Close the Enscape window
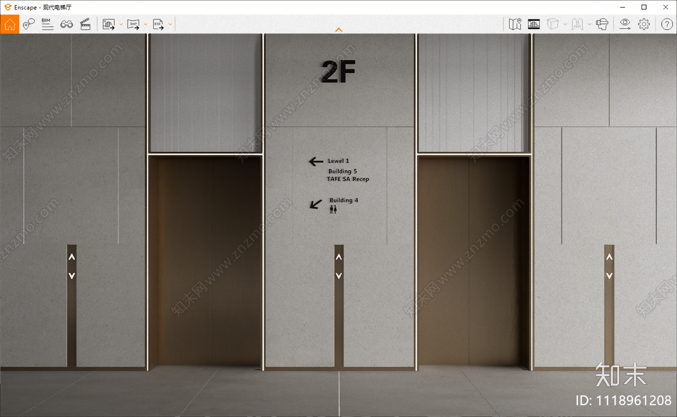677x417 pixels. (x=666, y=7)
